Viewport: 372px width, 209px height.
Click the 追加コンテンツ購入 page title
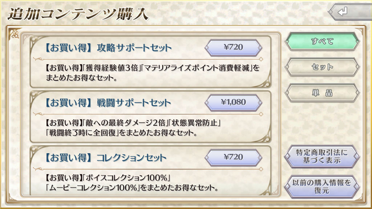click(78, 14)
